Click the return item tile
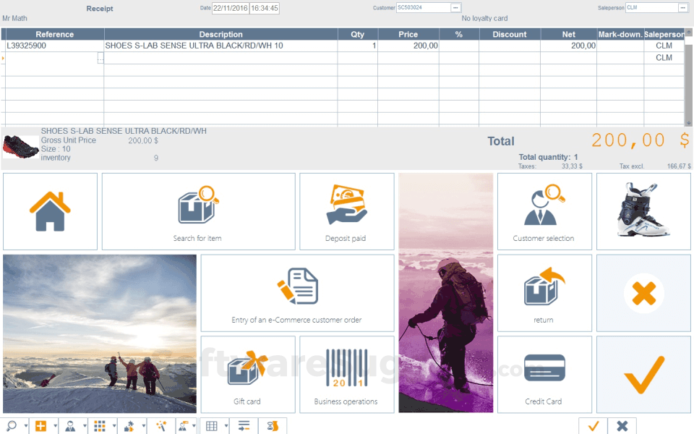 click(x=544, y=292)
